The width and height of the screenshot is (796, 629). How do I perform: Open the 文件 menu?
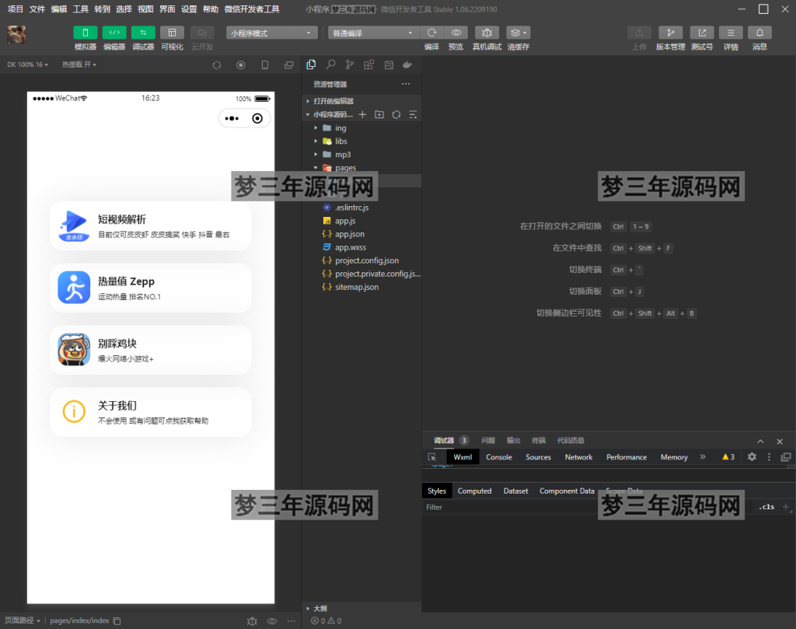[37, 9]
